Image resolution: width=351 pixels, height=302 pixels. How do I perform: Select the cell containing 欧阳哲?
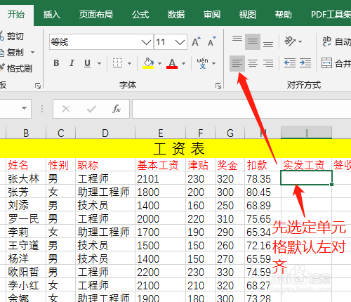coord(26,272)
